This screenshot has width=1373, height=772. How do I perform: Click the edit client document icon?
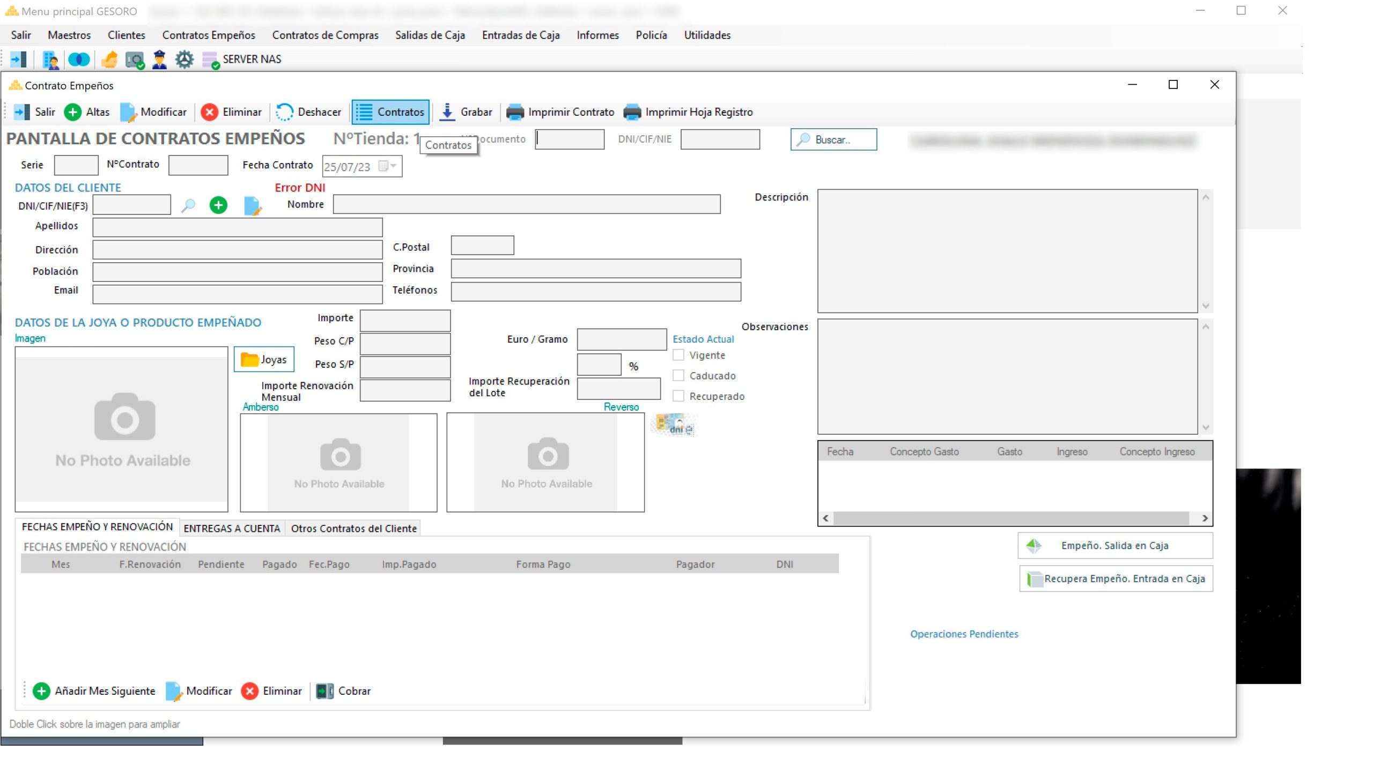(252, 205)
